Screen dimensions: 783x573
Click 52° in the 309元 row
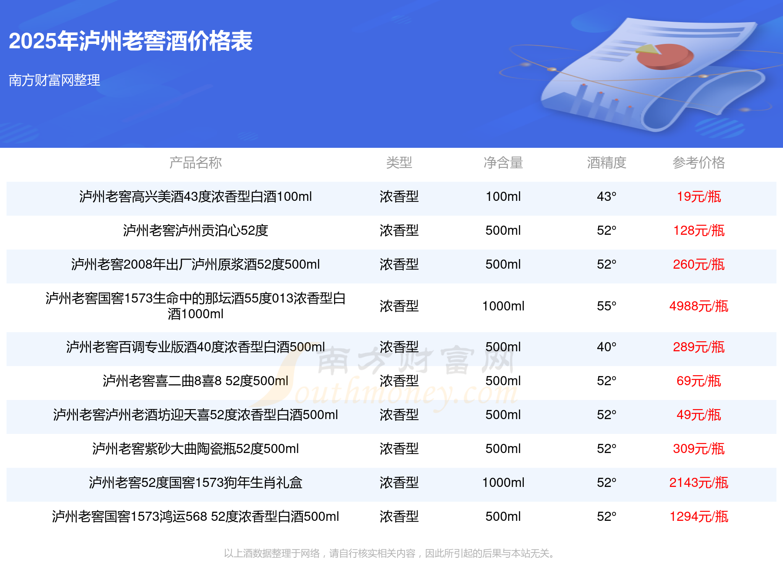pyautogui.click(x=606, y=449)
